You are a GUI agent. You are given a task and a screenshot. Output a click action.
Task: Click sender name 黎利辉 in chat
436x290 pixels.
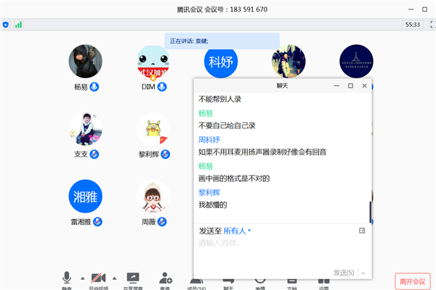click(x=209, y=192)
